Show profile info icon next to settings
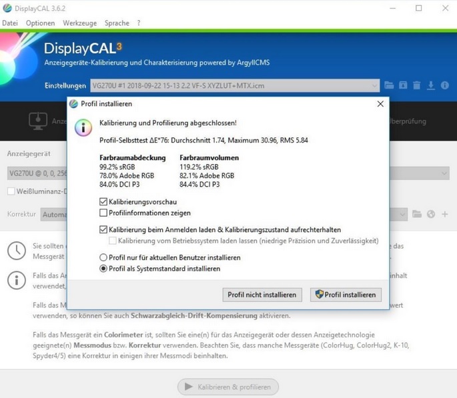The height and width of the screenshot is (398, 457). (x=445, y=85)
